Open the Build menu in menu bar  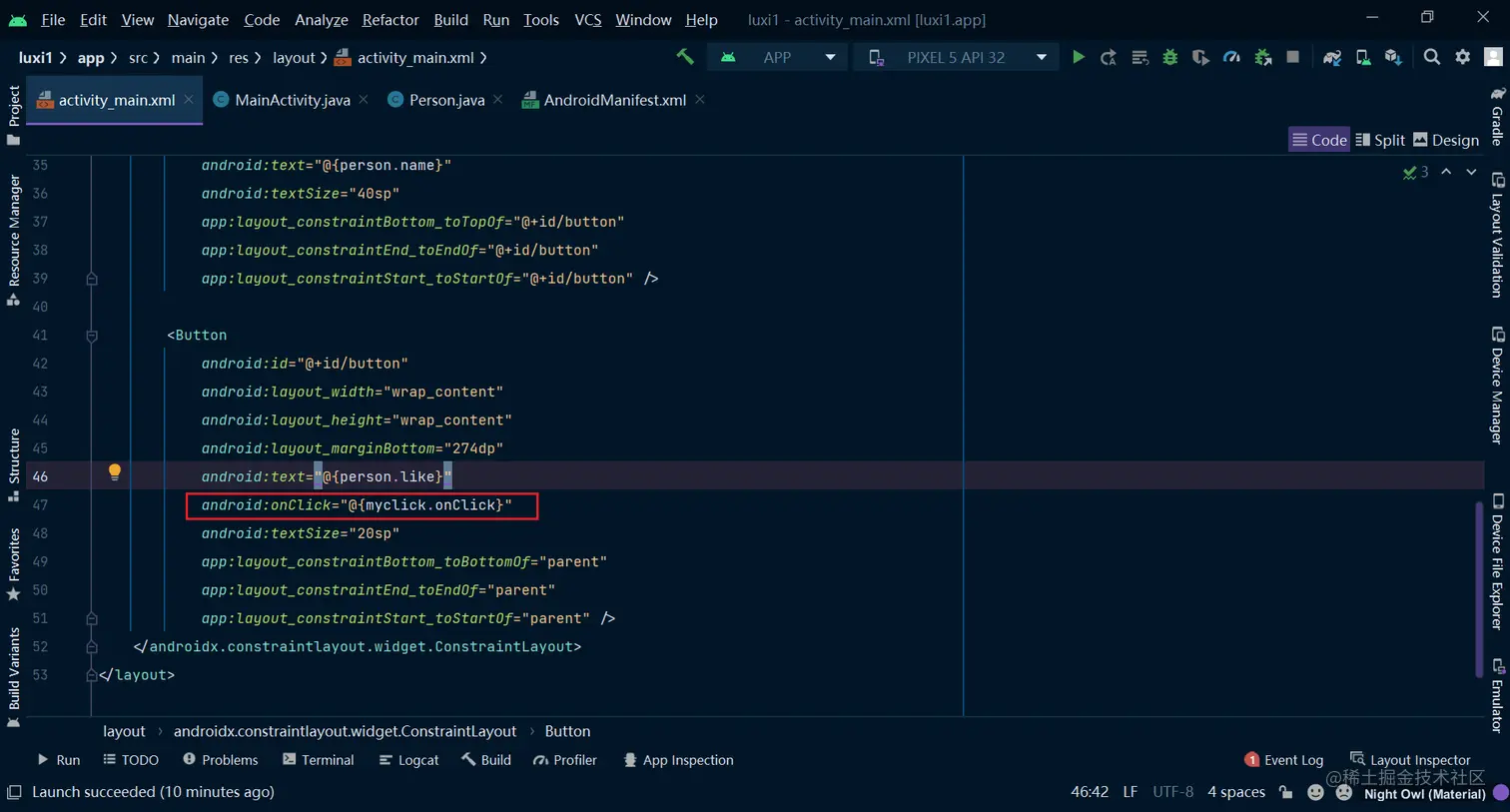point(450,20)
